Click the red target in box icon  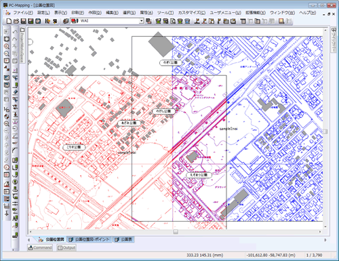7,175
